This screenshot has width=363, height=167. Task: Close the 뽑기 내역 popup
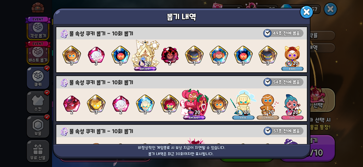click(306, 12)
